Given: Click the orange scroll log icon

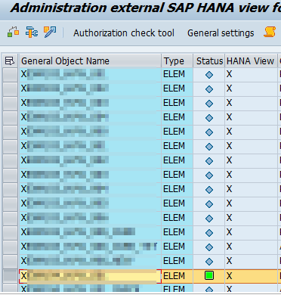Looking at the screenshot, I should 270,33.
